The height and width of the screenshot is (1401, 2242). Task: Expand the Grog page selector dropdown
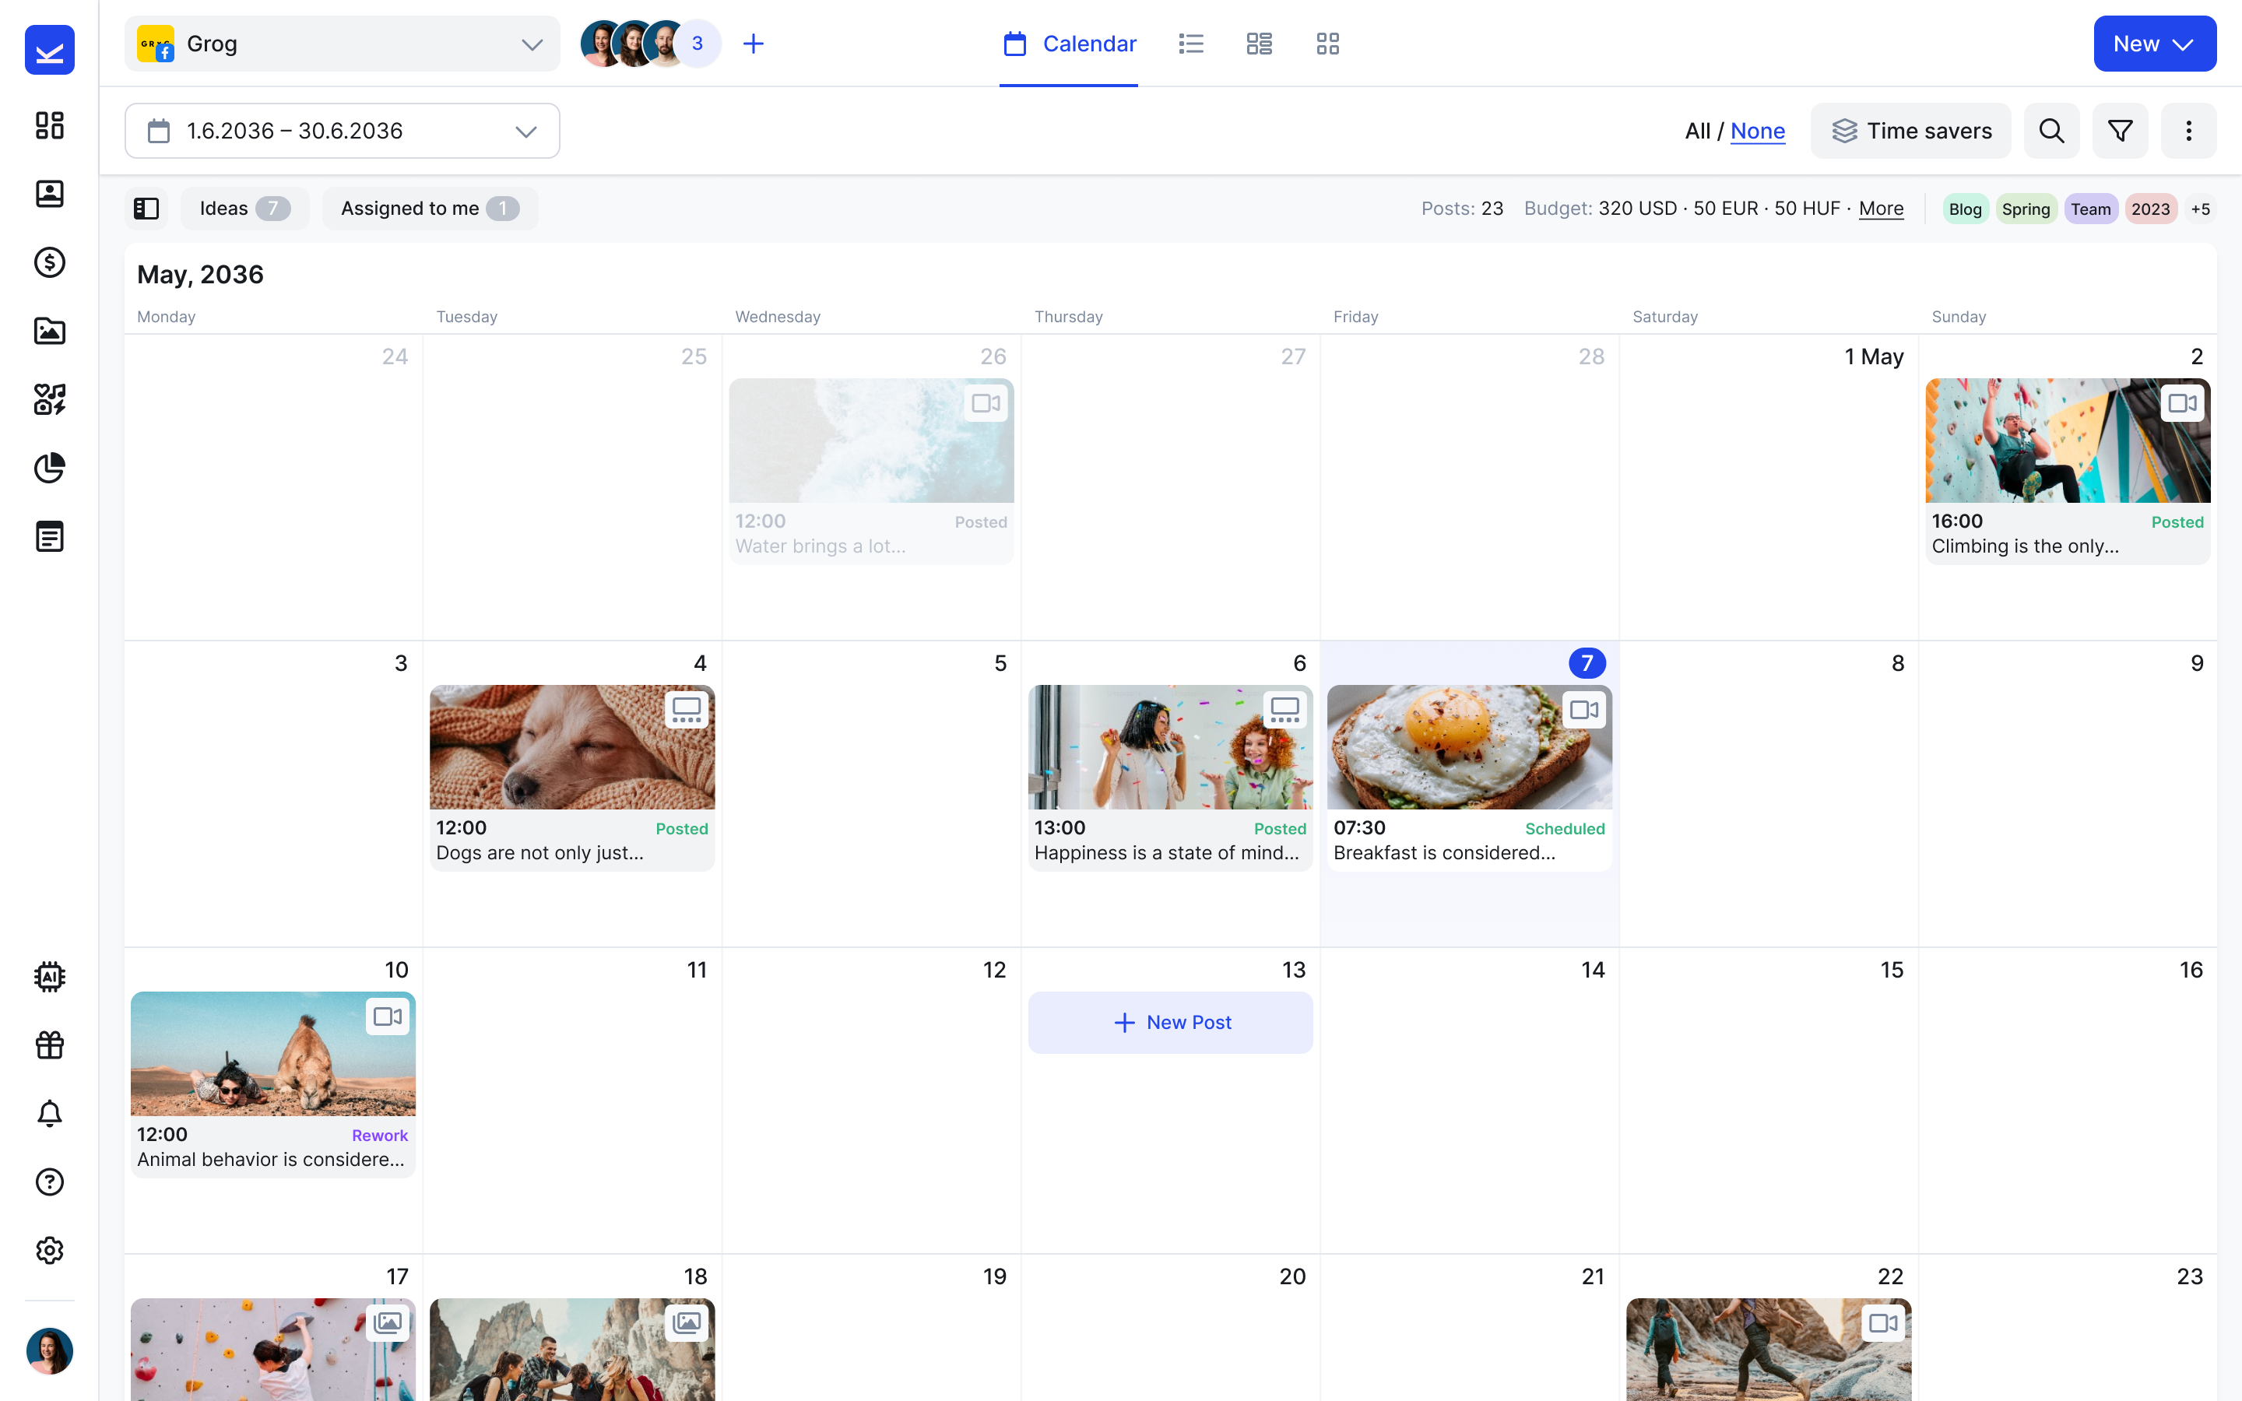(x=342, y=44)
